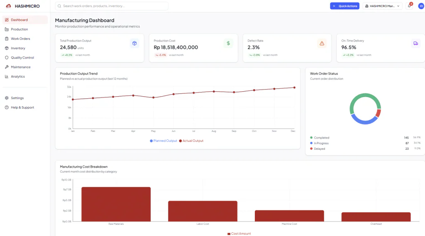
Task: Click the Inventory box icon
Action: click(x=7, y=48)
